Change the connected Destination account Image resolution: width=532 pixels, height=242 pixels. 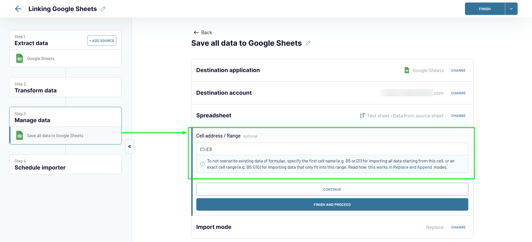pos(458,93)
